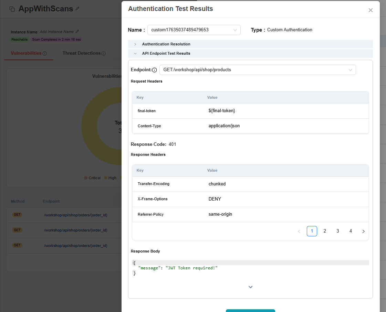Image resolution: width=386 pixels, height=312 pixels.
Task: Open first /workshop/api/shop/orders/{order_id} endpoint link
Action: pyautogui.click(x=76, y=215)
